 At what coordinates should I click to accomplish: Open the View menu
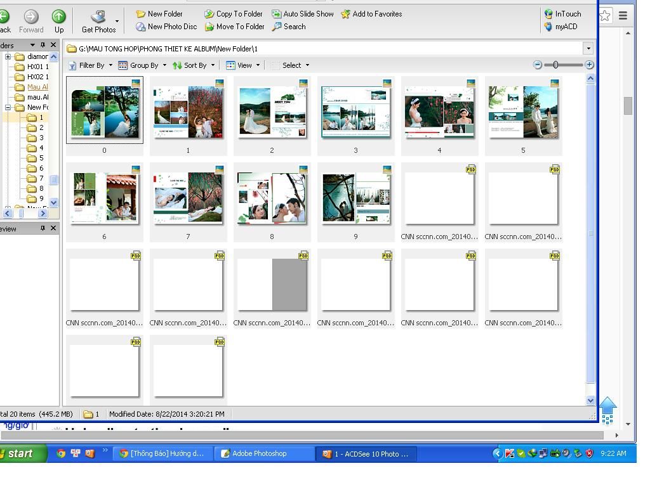(x=243, y=65)
